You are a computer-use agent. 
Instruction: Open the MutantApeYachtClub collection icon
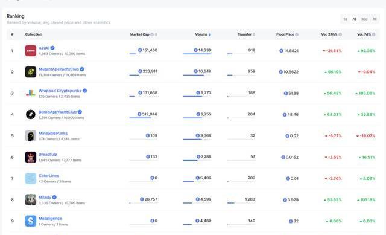coord(31,72)
